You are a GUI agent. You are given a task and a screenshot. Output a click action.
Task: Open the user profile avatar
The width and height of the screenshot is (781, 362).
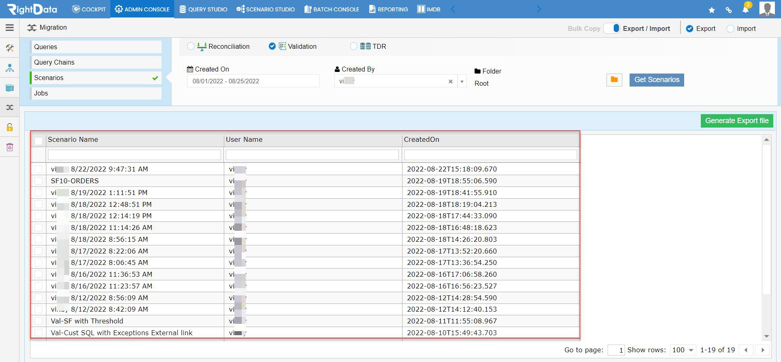767,9
